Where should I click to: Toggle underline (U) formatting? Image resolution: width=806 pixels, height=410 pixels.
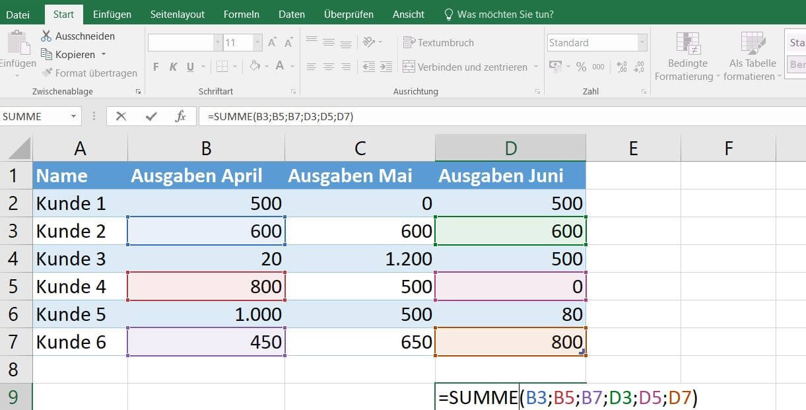tap(190, 67)
